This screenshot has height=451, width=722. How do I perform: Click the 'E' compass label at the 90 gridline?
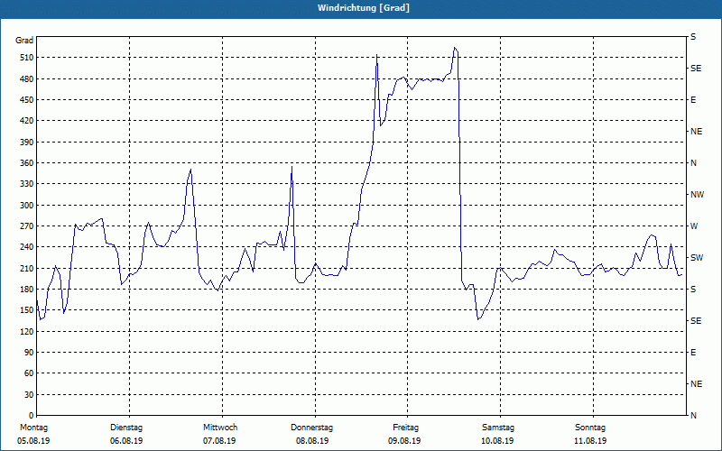693,353
